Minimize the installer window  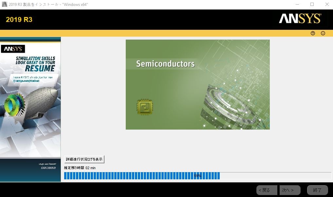click(x=297, y=4)
